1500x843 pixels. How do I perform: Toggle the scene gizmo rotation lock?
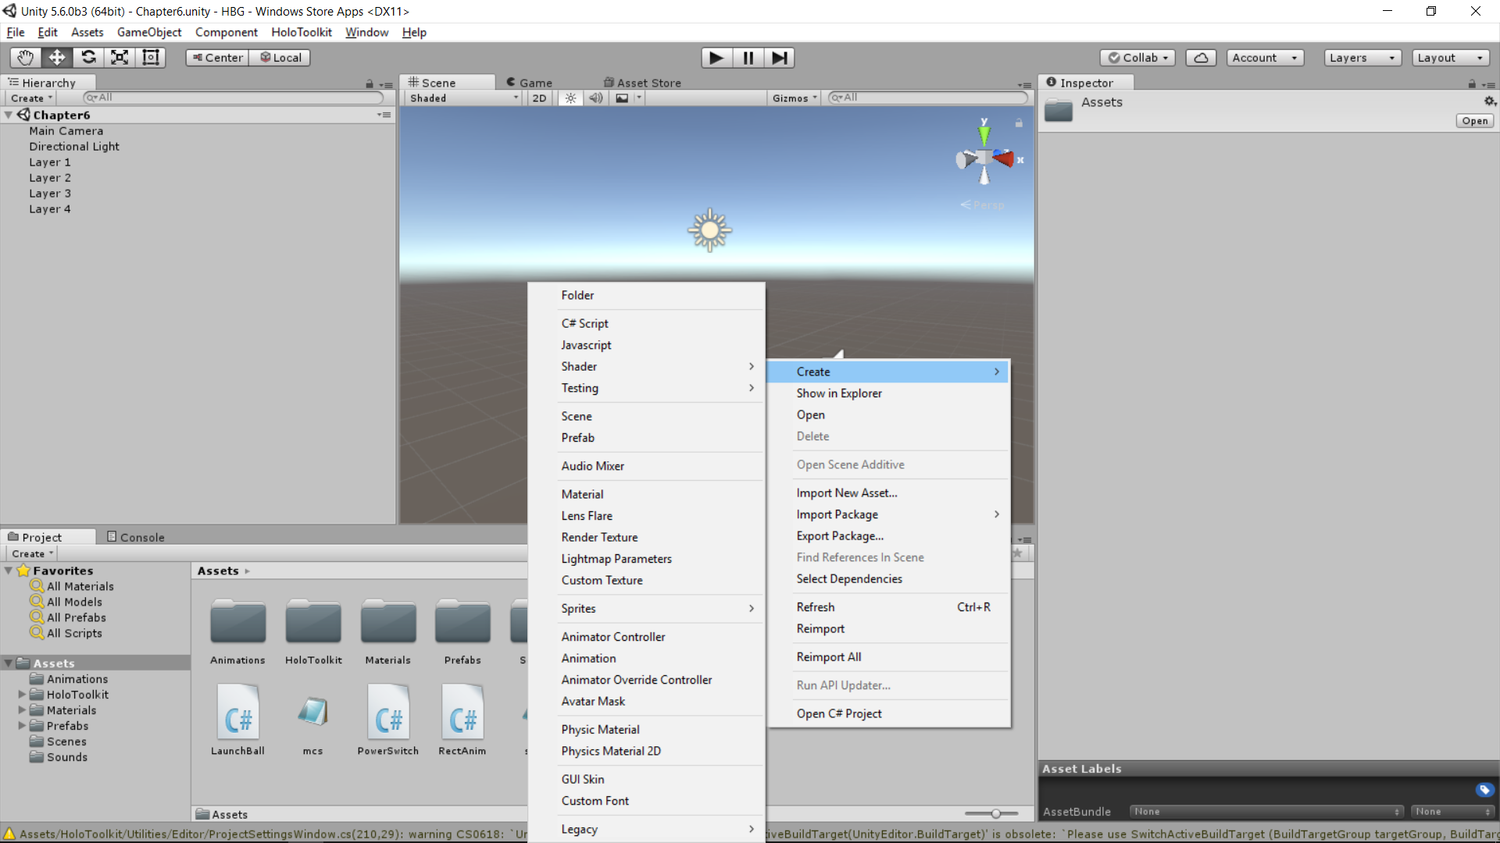(x=1019, y=123)
